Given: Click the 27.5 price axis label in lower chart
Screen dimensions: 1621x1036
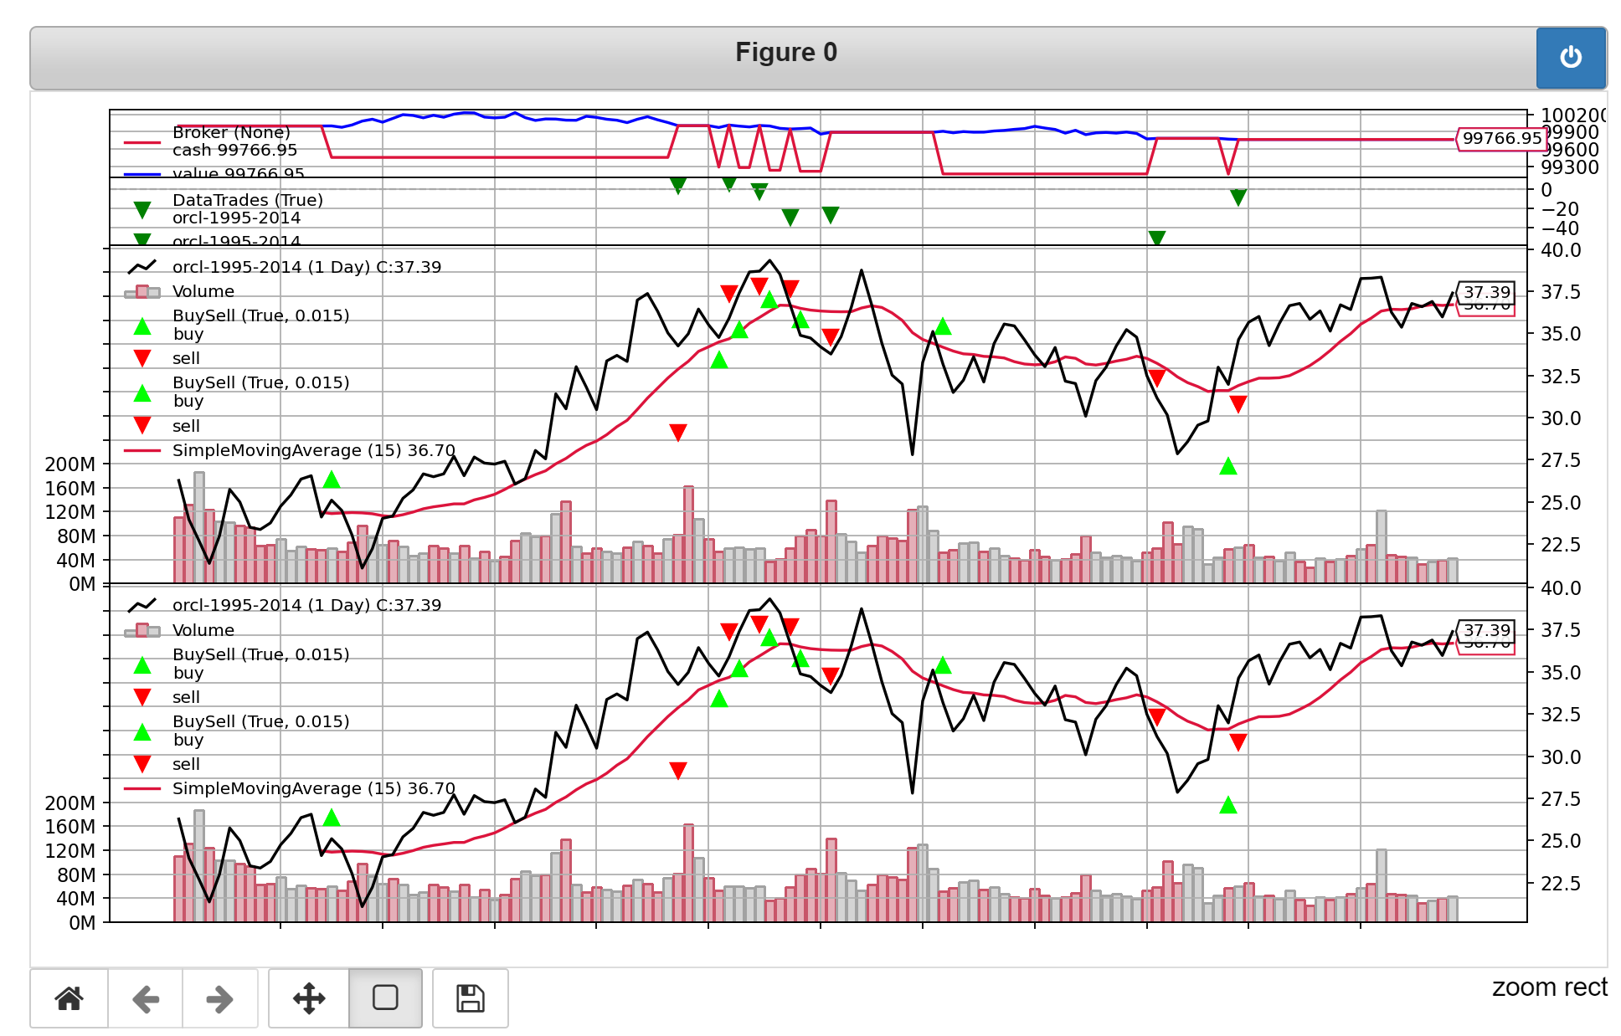Looking at the screenshot, I should coord(1561,799).
